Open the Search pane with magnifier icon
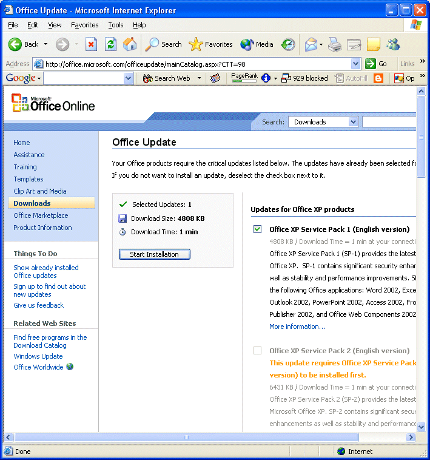 152,44
